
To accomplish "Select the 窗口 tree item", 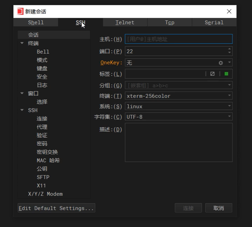I will [33, 93].
